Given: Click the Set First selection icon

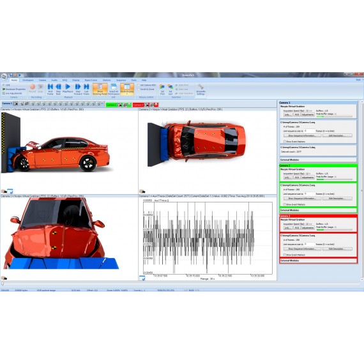Looking at the screenshot, I should (x=162, y=89).
